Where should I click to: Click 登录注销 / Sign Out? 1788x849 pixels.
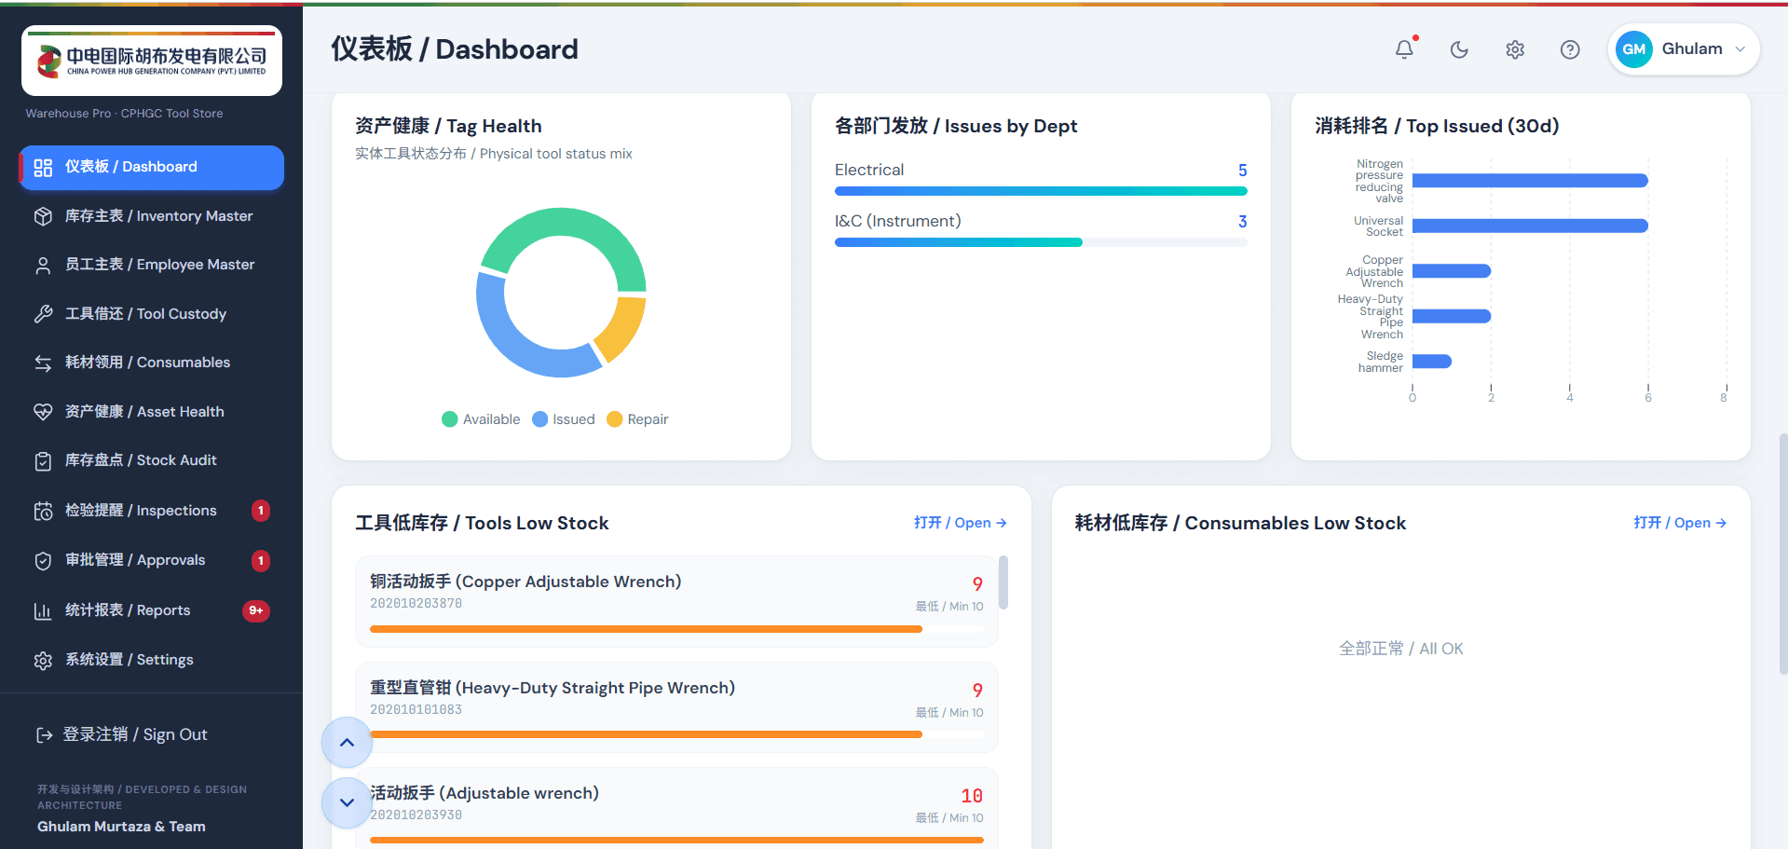click(x=135, y=734)
